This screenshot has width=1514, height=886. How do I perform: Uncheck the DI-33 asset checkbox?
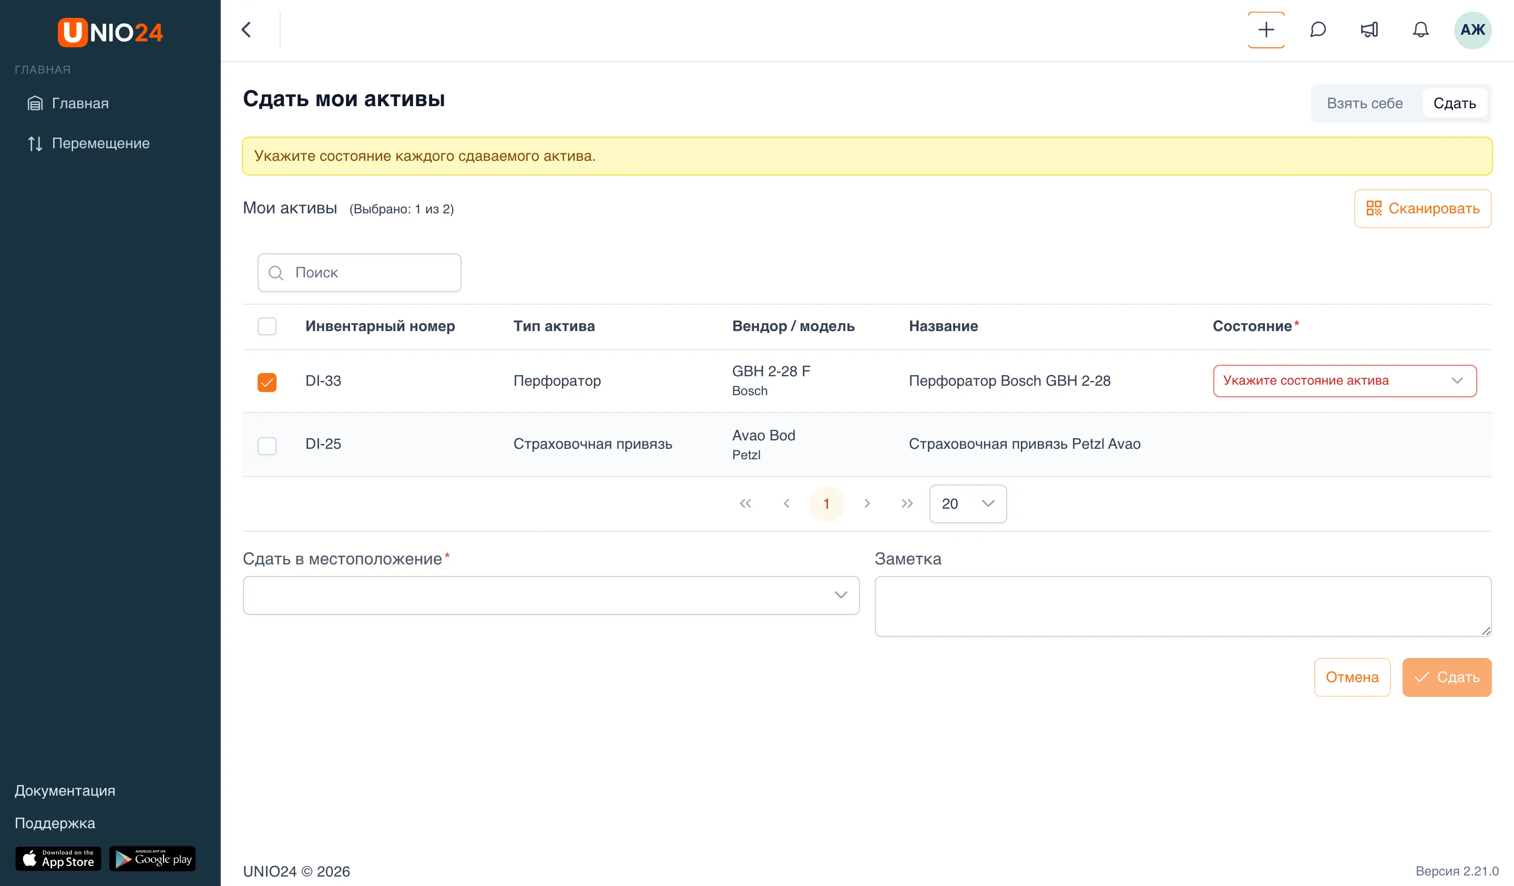click(x=267, y=382)
